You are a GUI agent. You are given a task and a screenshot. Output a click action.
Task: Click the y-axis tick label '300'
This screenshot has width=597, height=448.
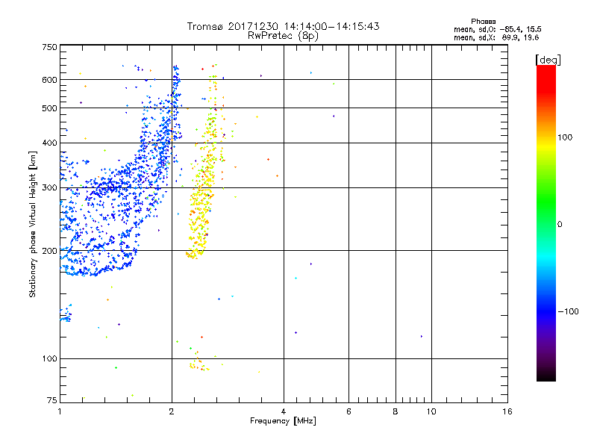pyautogui.click(x=49, y=188)
